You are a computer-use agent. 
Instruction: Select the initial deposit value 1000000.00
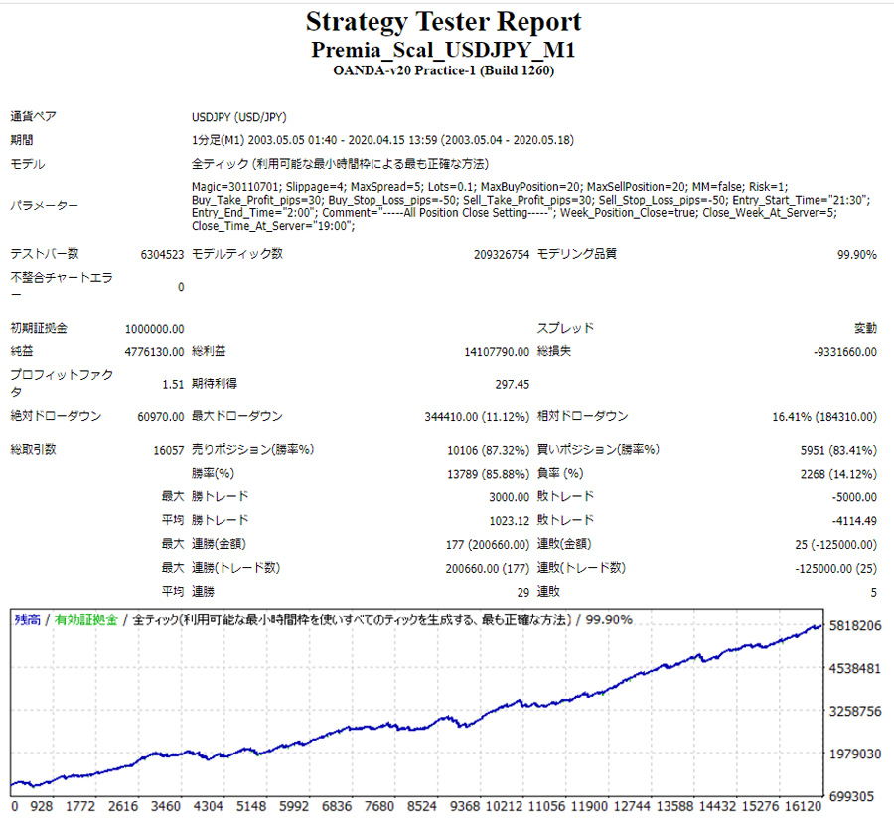(x=155, y=329)
